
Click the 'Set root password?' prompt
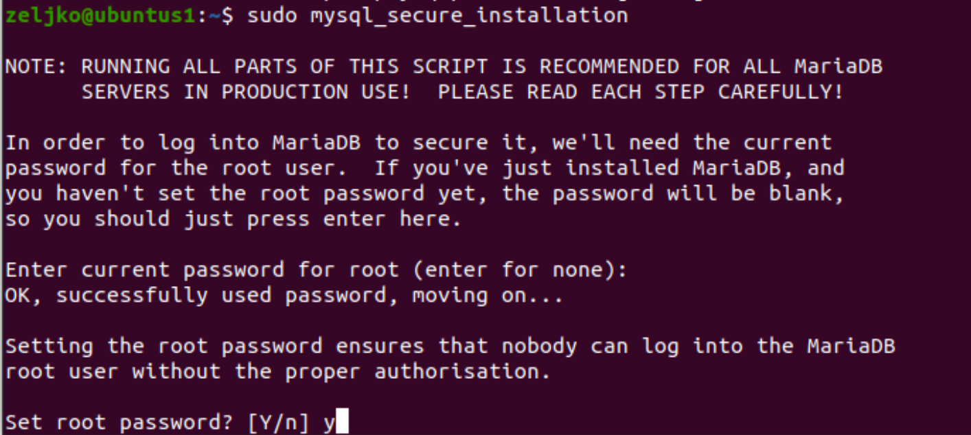point(119,423)
